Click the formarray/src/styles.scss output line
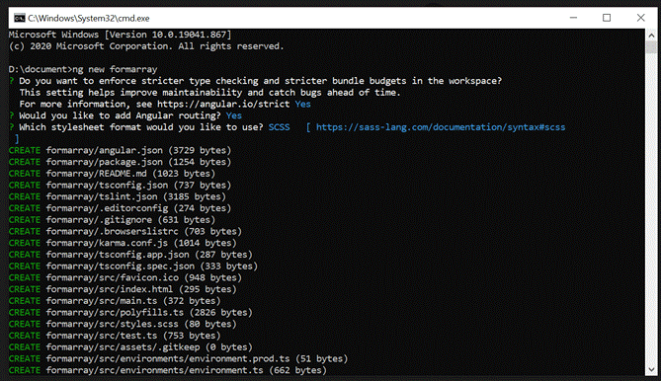Viewport: 661px width, 381px height. tap(123, 324)
